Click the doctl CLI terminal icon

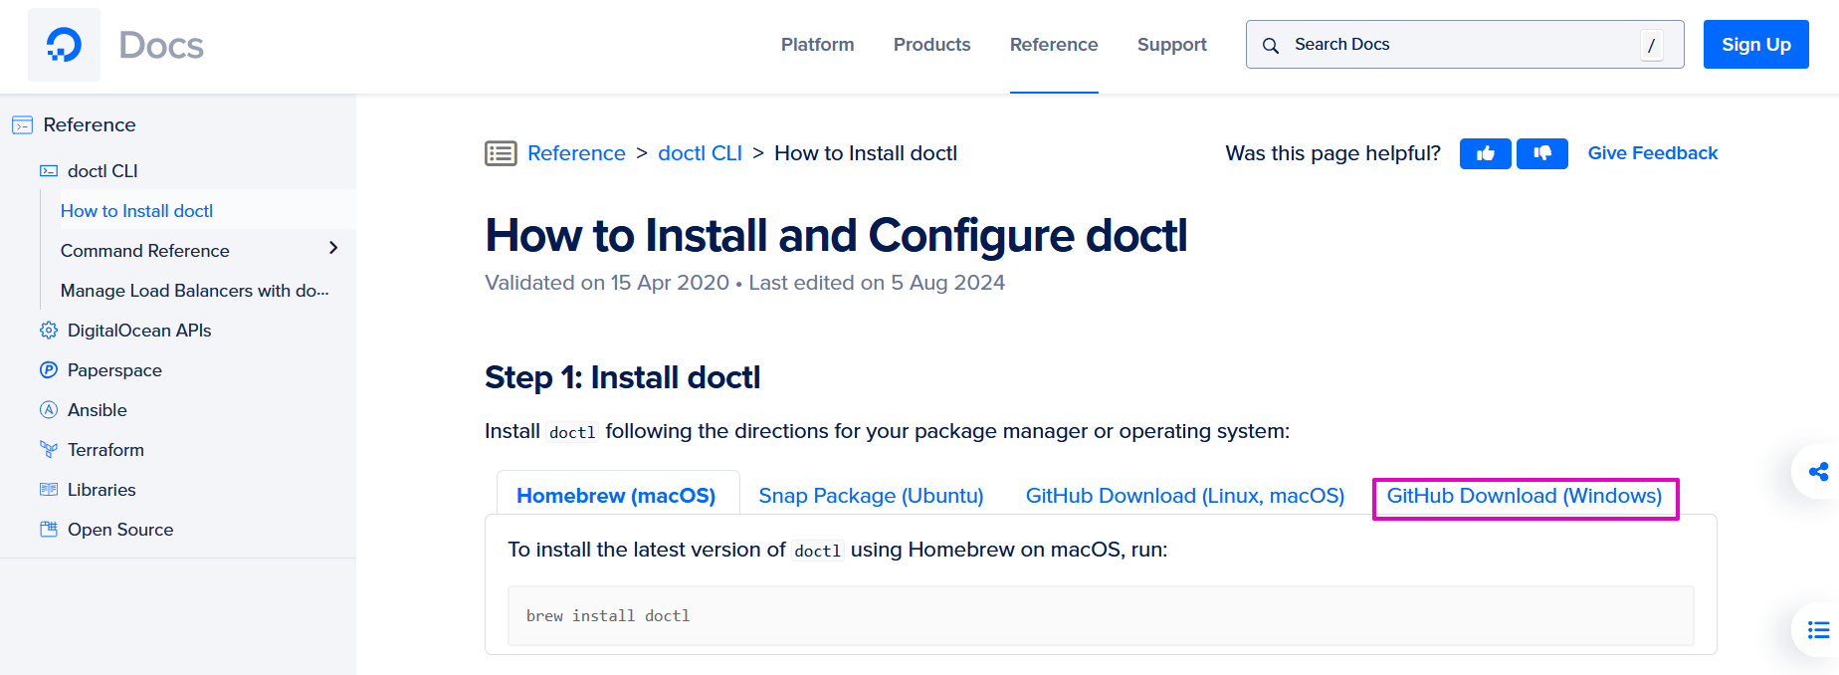[x=49, y=171]
